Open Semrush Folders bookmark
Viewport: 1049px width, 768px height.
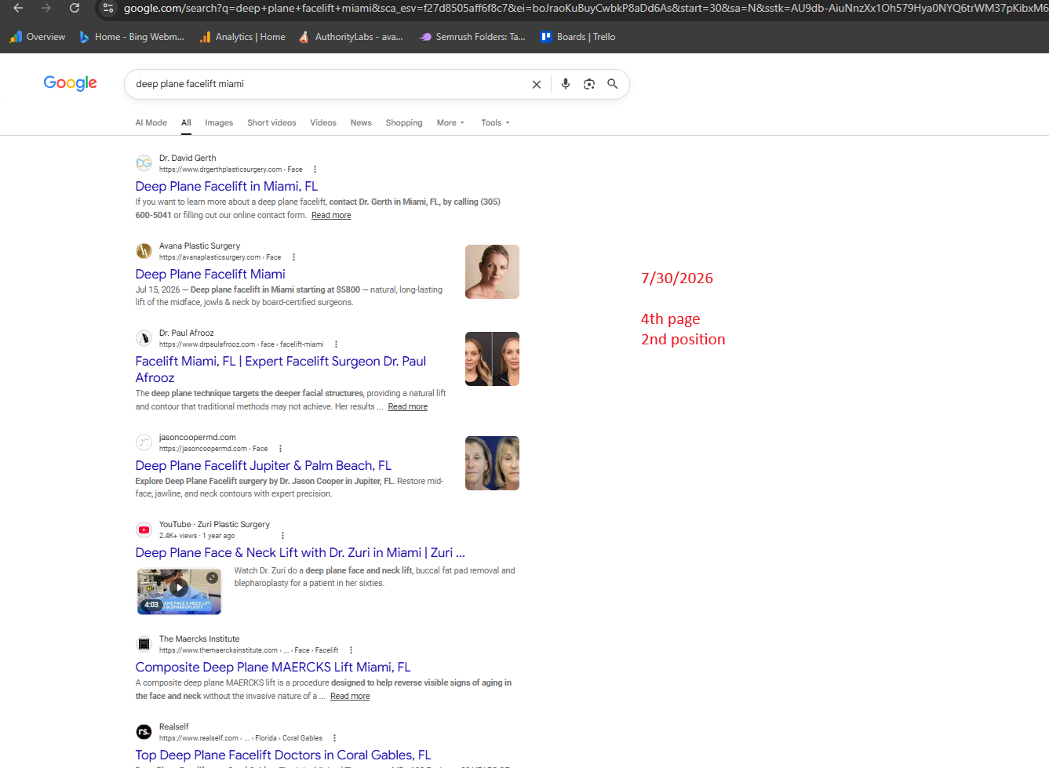coord(472,37)
